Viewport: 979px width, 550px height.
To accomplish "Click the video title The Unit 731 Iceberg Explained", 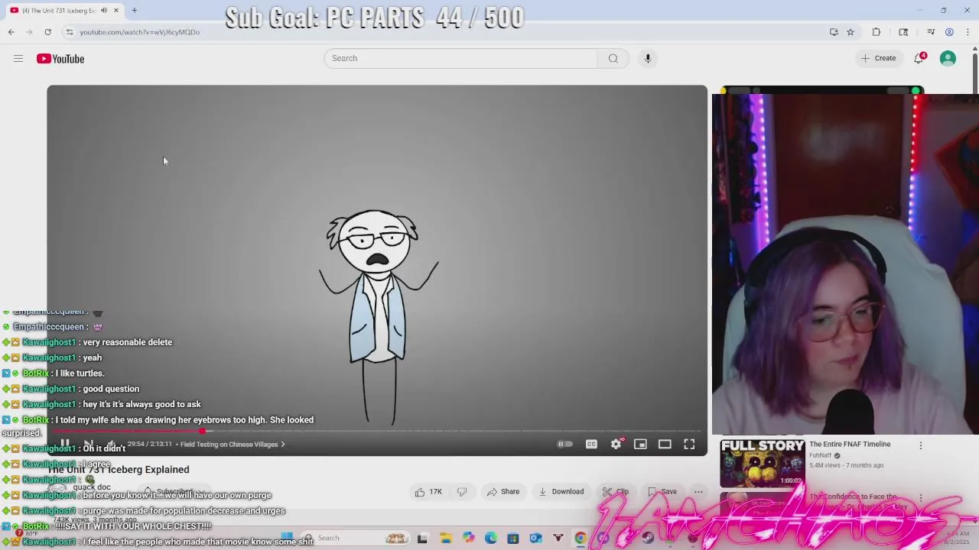I will (x=119, y=470).
